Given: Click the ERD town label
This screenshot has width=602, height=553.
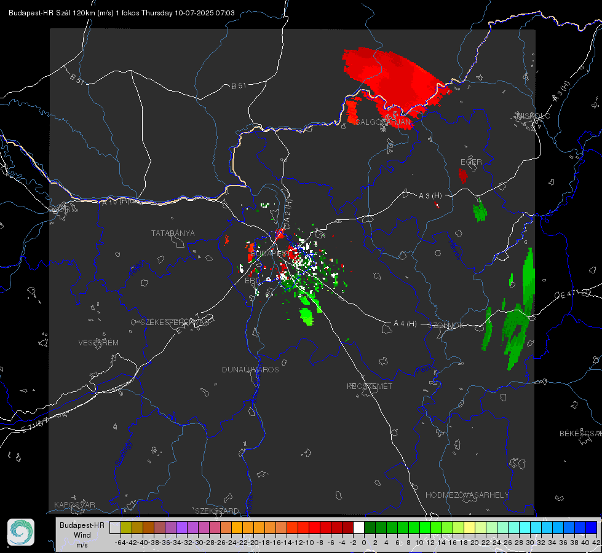Looking at the screenshot, I should coord(252,281).
